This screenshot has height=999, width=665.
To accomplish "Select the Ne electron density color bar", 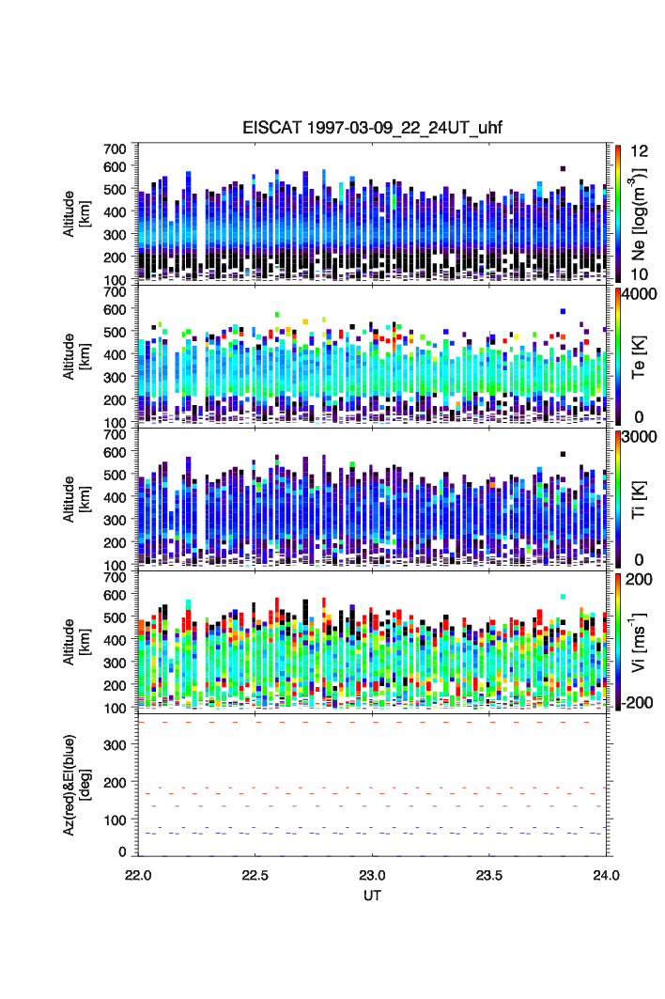I will tap(618, 213).
